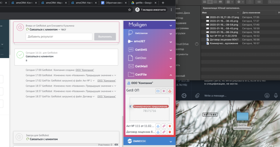This screenshot has height=147, width=280.
Task: Expand the OMNIDESK widget
Action: (x=171, y=142)
